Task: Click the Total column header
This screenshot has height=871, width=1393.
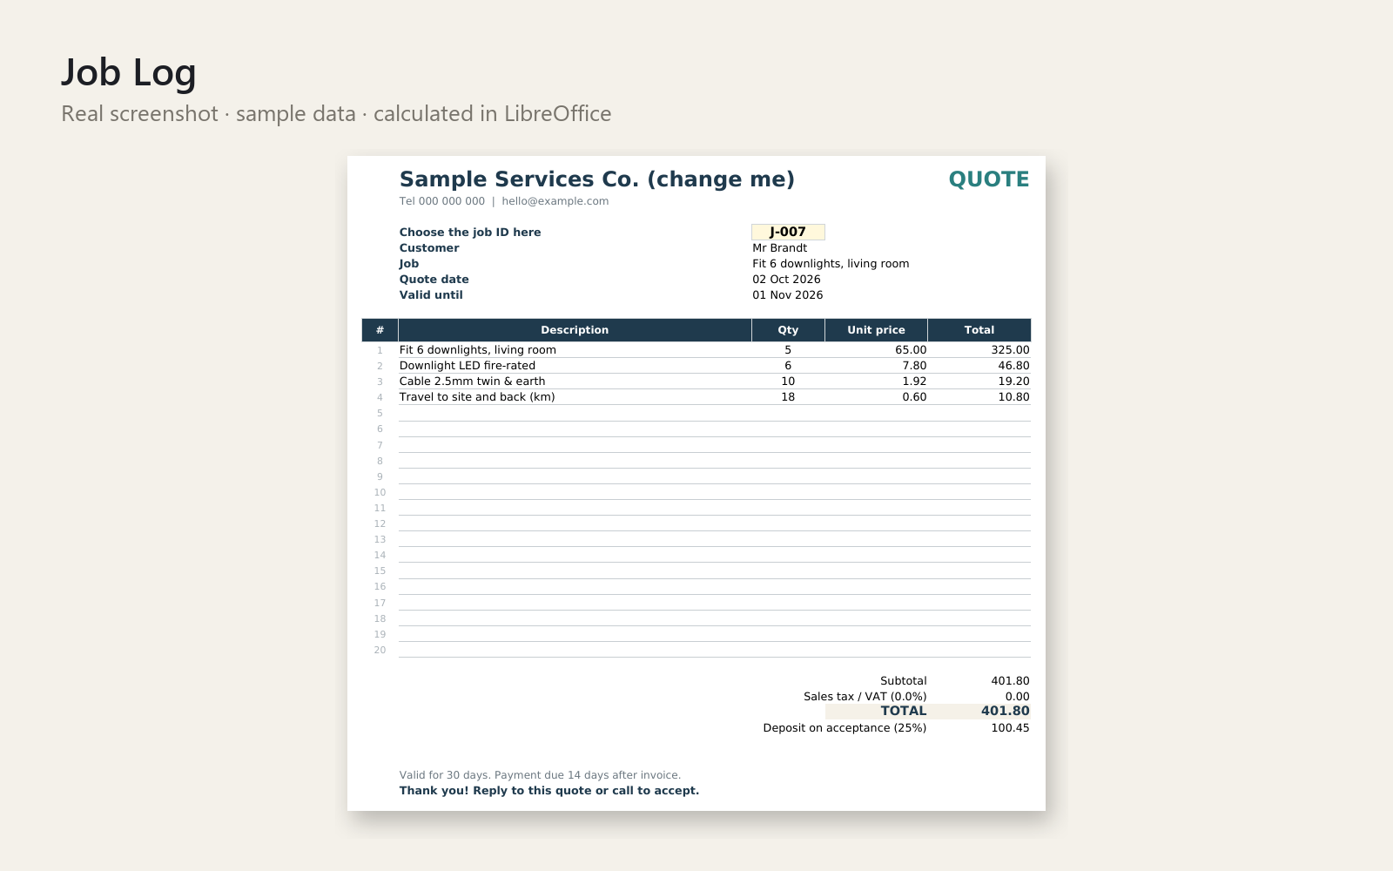Action: pyautogui.click(x=979, y=330)
